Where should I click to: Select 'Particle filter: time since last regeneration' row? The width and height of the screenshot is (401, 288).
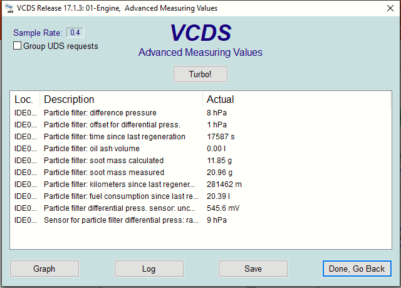pyautogui.click(x=200, y=137)
